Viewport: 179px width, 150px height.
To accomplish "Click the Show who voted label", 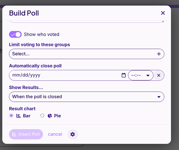I will tap(42, 34).
